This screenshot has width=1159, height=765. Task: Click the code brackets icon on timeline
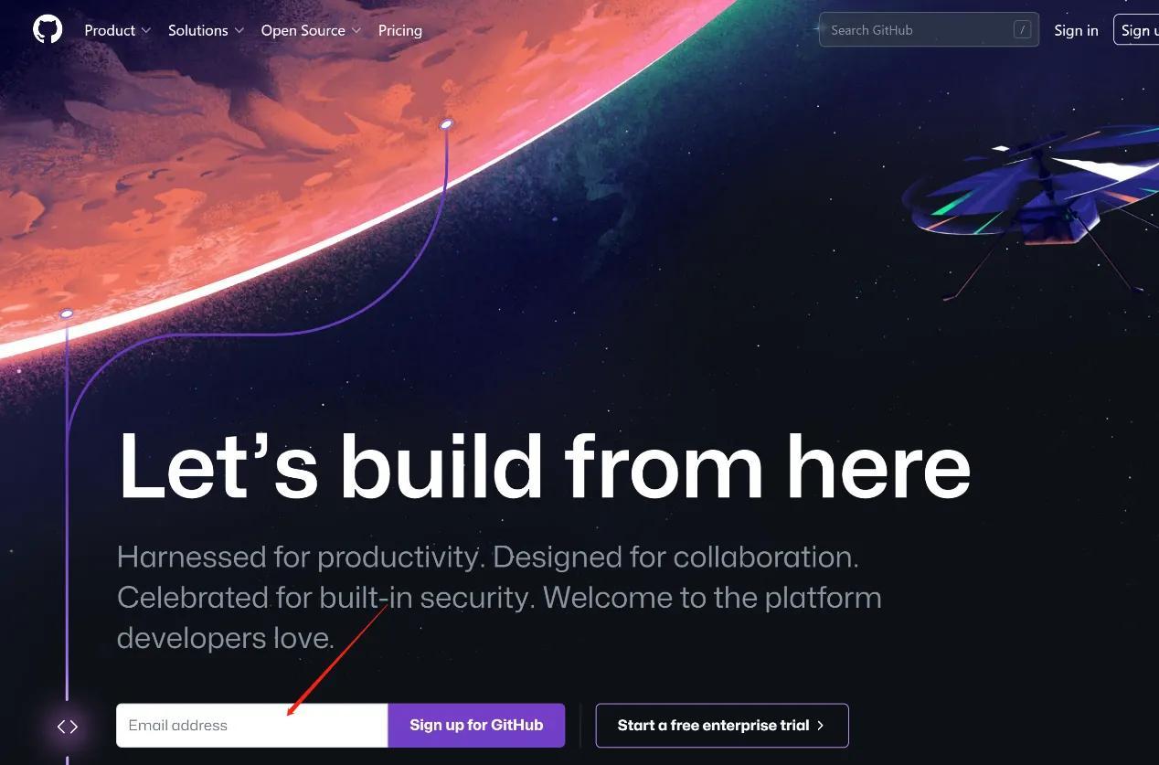coord(68,727)
